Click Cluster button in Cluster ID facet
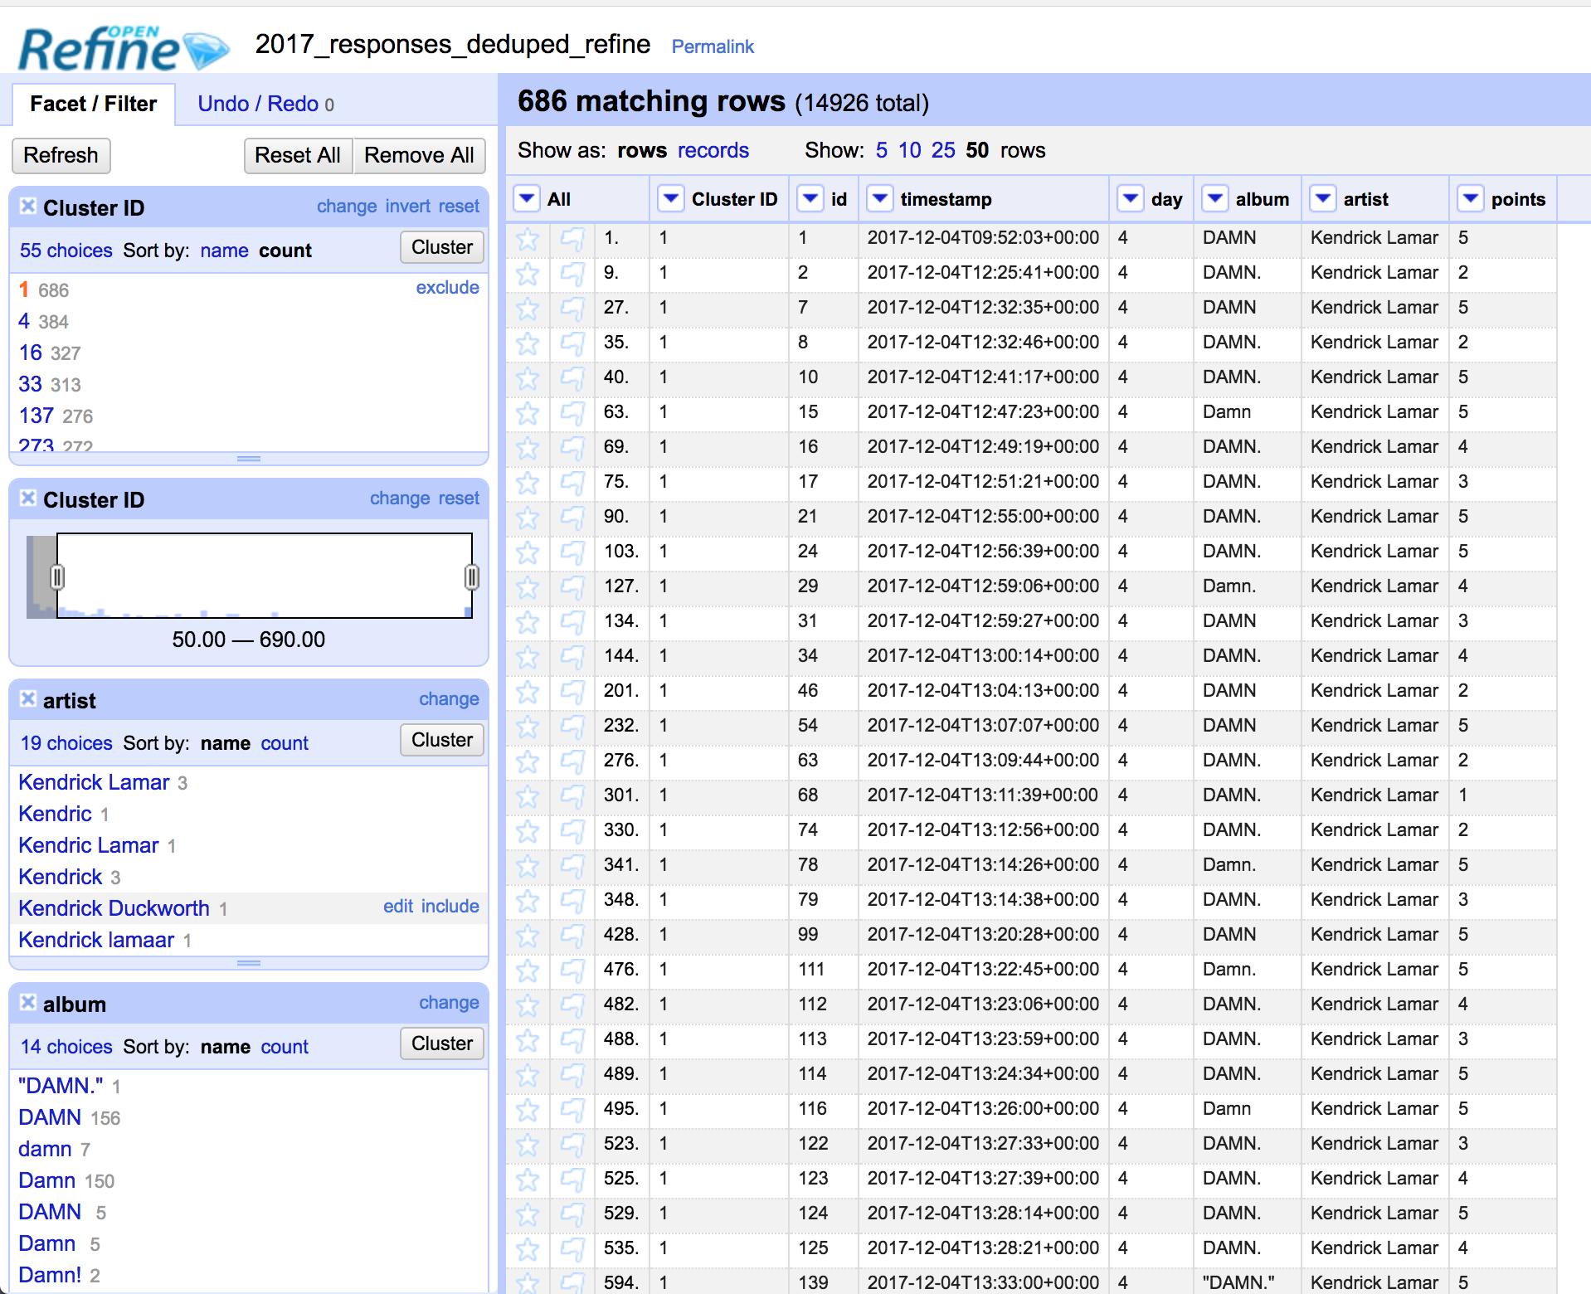Image resolution: width=1591 pixels, height=1294 pixels. click(x=442, y=247)
